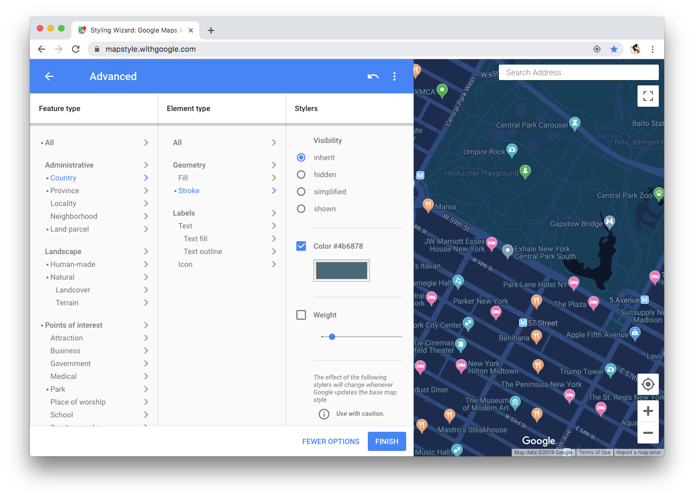
Task: Expand the Geometry element chevron
Action: tap(274, 165)
